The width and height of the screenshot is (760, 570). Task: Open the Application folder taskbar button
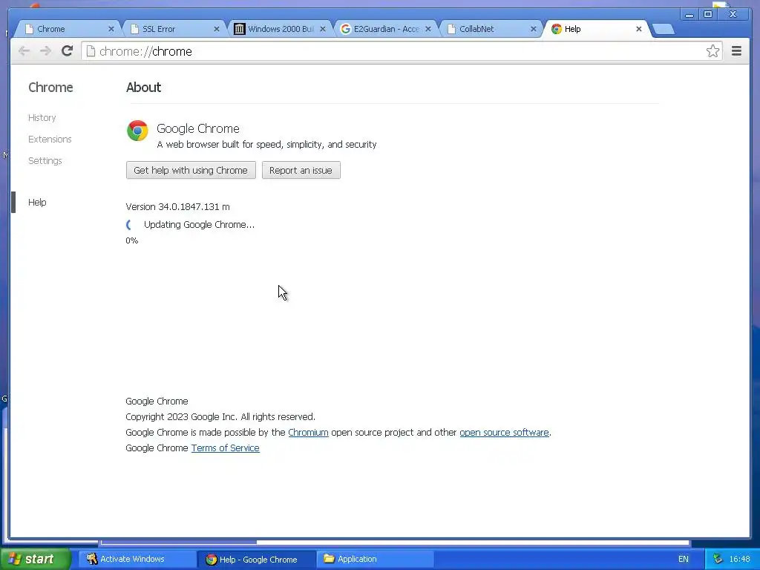(x=375, y=559)
